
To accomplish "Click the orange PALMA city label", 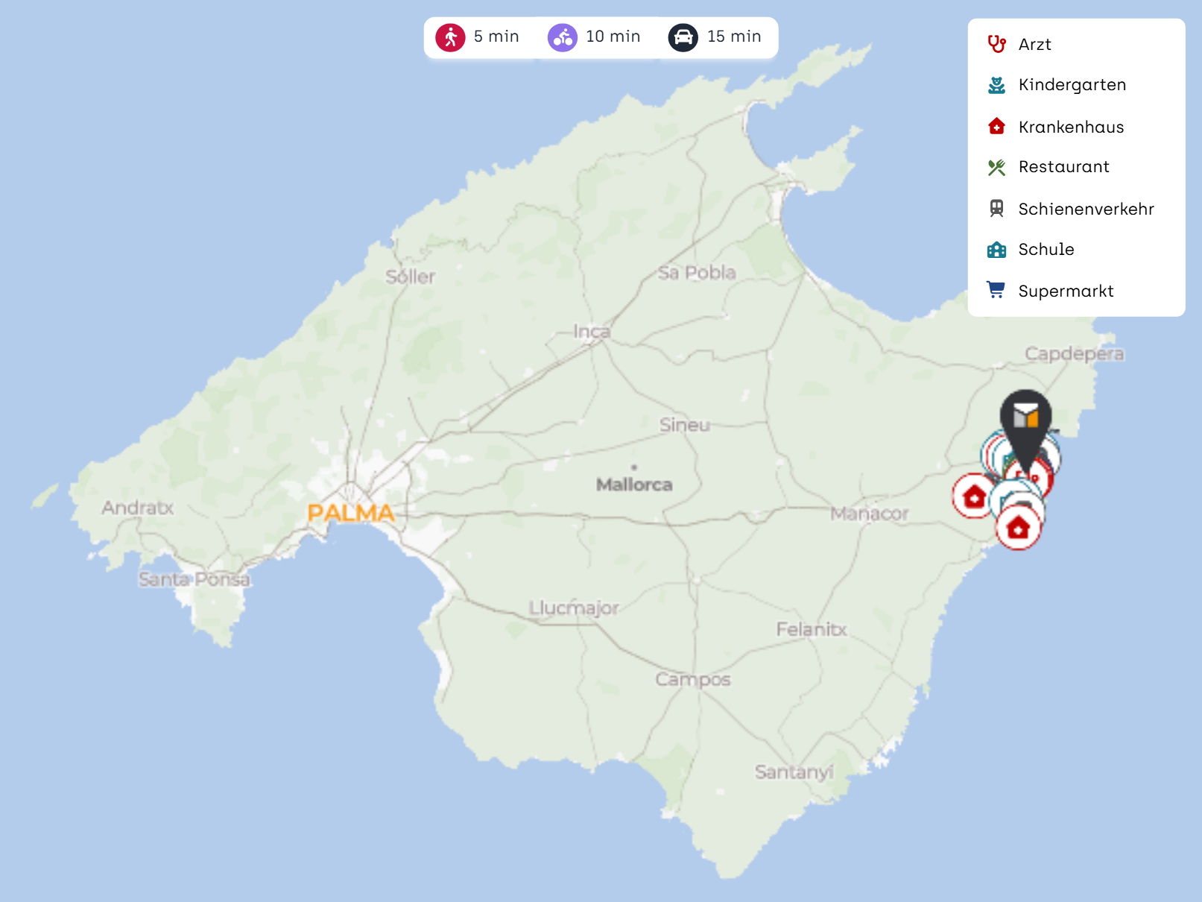I will pyautogui.click(x=351, y=513).
